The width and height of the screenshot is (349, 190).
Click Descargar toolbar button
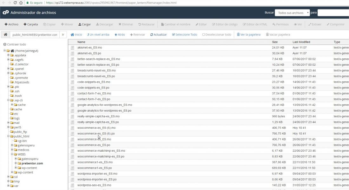105,24
